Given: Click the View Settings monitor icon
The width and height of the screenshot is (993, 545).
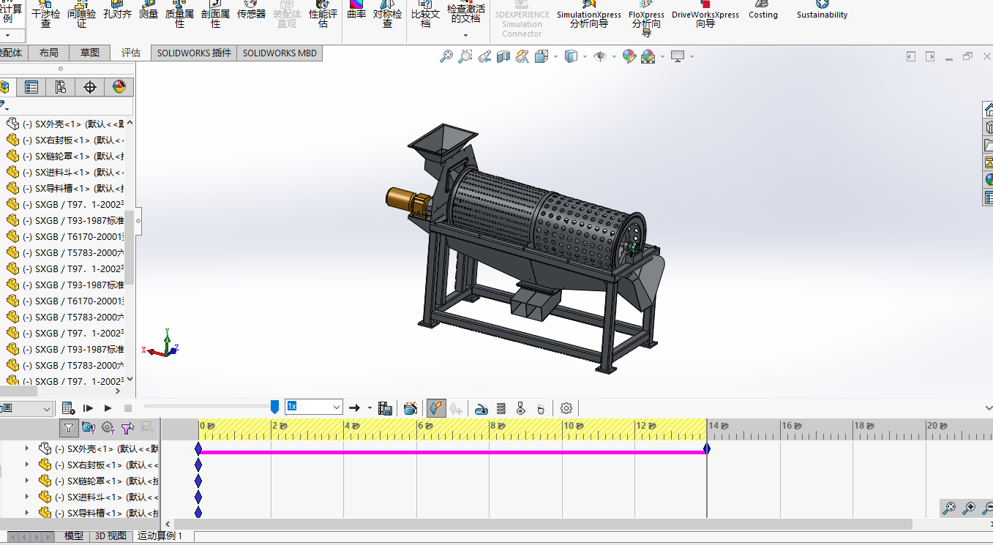Looking at the screenshot, I should tap(678, 56).
